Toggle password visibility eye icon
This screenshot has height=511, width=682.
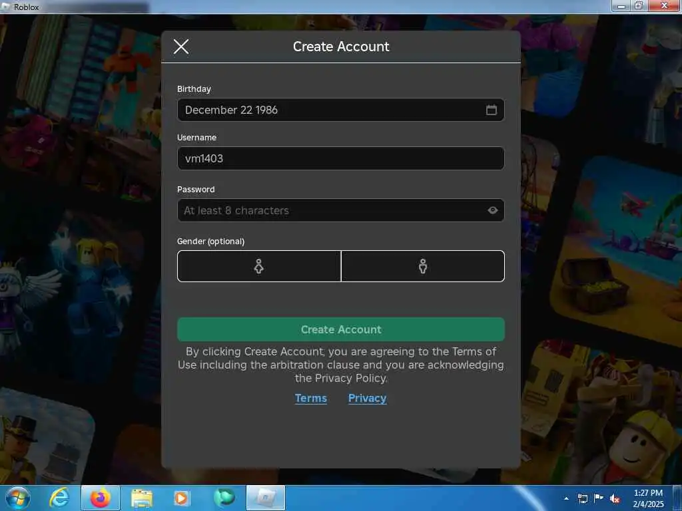coord(492,210)
